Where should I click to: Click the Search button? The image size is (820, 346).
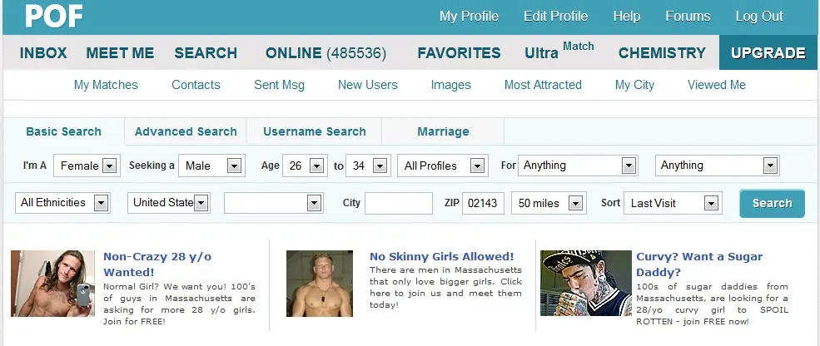pos(772,203)
